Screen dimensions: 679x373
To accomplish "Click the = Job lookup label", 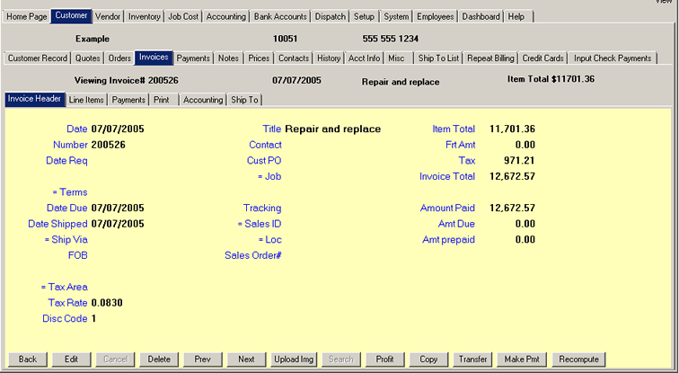I will (269, 176).
